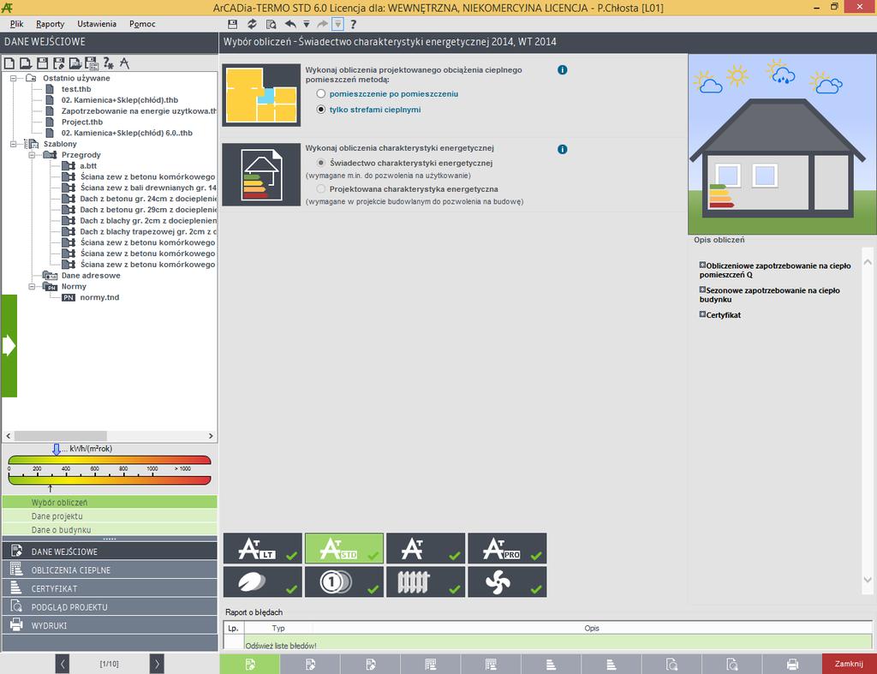Expand 'Sezonowe zapotrzebowanie na ciepło budynku'

point(702,289)
